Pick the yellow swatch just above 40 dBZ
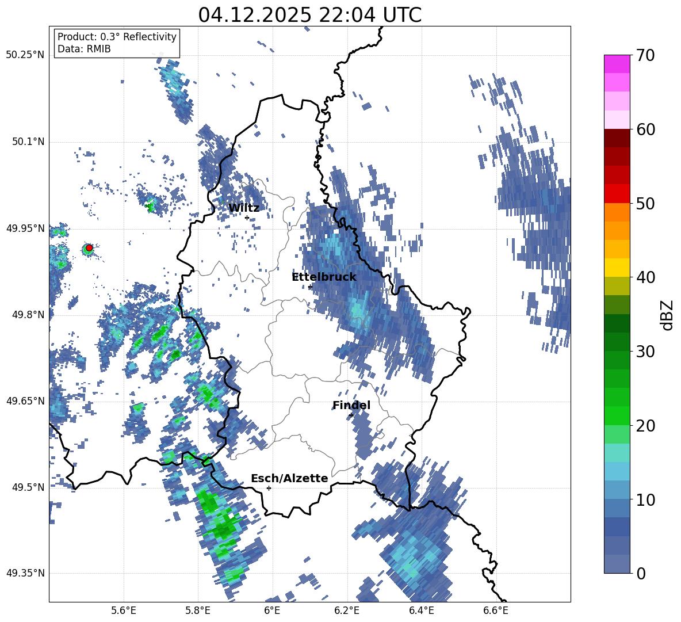Screen dimensions: 681x622 (x=617, y=268)
